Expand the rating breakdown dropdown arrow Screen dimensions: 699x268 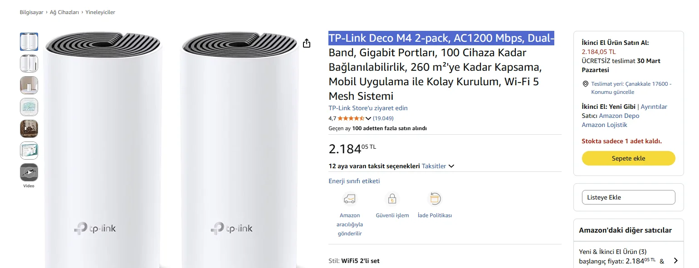(368, 119)
